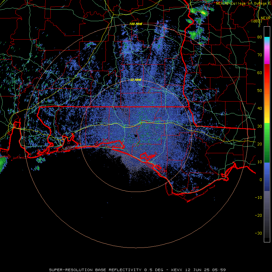This screenshot has width=272, height=272.
Task: Click the 30 value on the dBZ scale
Action: [x=260, y=126]
